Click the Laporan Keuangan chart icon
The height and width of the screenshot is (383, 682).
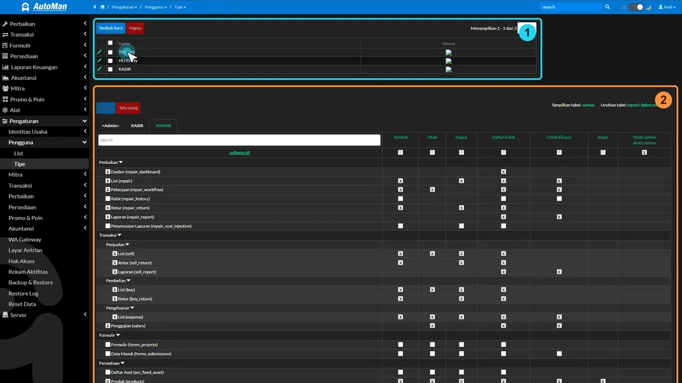(5, 67)
